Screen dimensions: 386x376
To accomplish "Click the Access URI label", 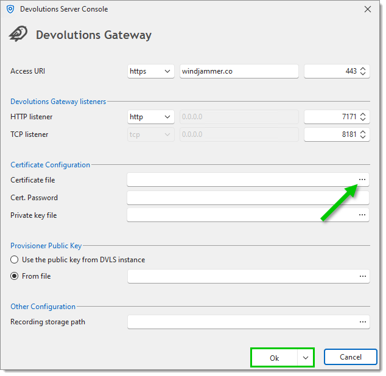I will (x=27, y=71).
